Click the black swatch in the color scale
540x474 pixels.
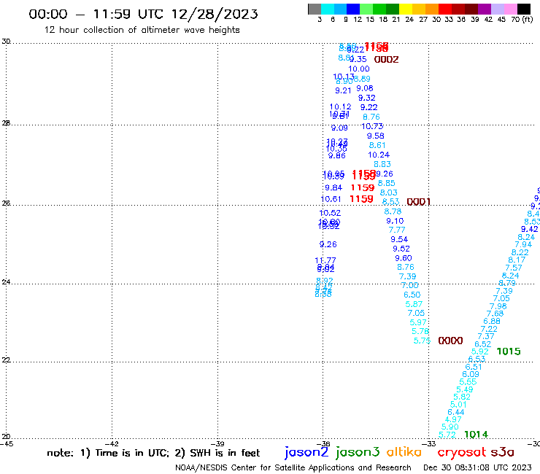click(523, 9)
